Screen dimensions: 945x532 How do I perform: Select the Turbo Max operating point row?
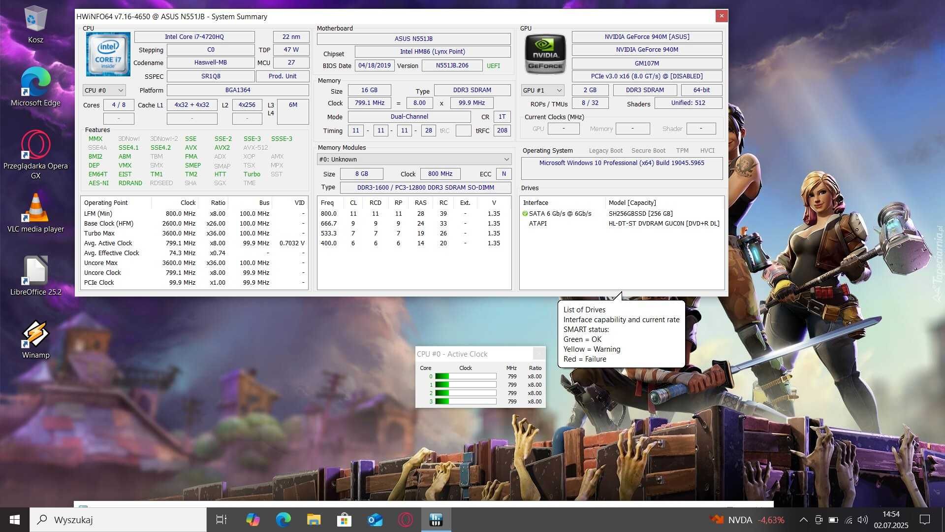coord(194,233)
